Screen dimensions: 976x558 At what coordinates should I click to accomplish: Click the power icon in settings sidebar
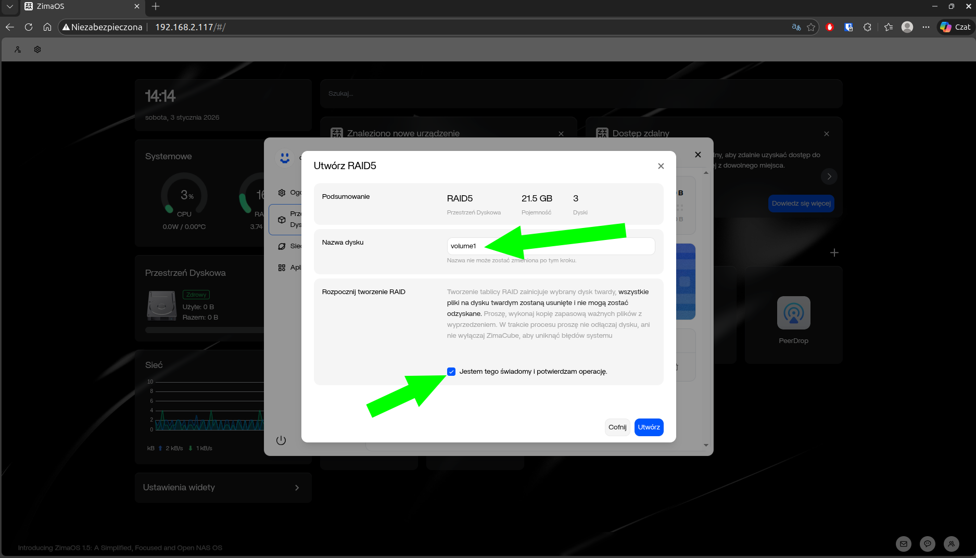281,440
